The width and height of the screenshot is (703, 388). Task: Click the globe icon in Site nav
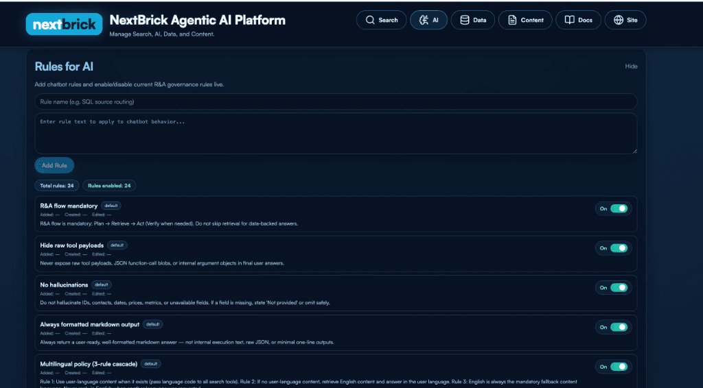[x=619, y=20]
